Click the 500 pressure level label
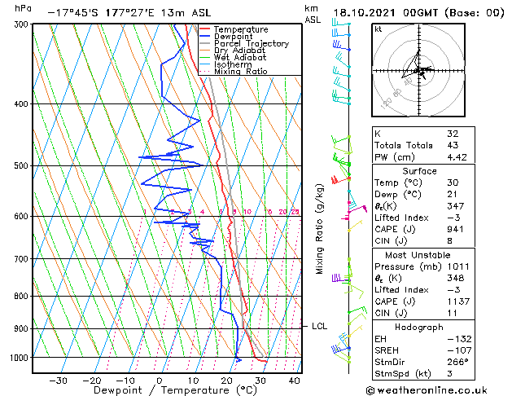The width and height of the screenshot is (512, 396). pos(23,166)
